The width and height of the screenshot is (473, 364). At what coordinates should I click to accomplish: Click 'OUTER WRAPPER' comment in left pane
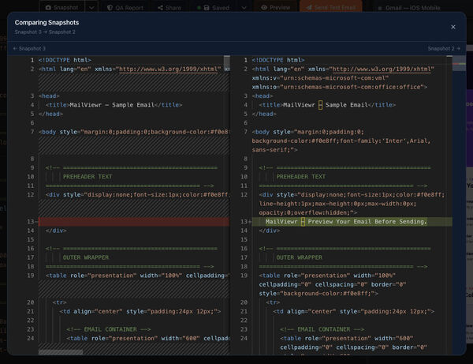(x=86, y=257)
